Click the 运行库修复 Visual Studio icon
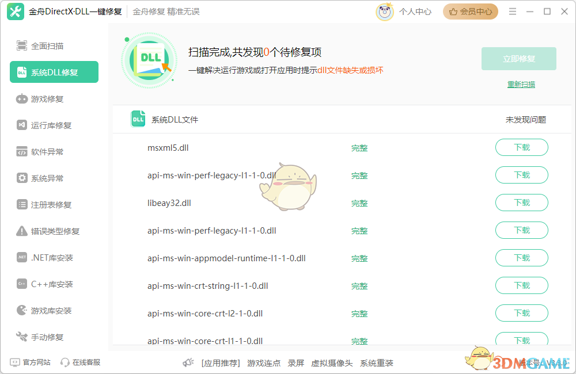This screenshot has width=576, height=374. pyautogui.click(x=22, y=125)
